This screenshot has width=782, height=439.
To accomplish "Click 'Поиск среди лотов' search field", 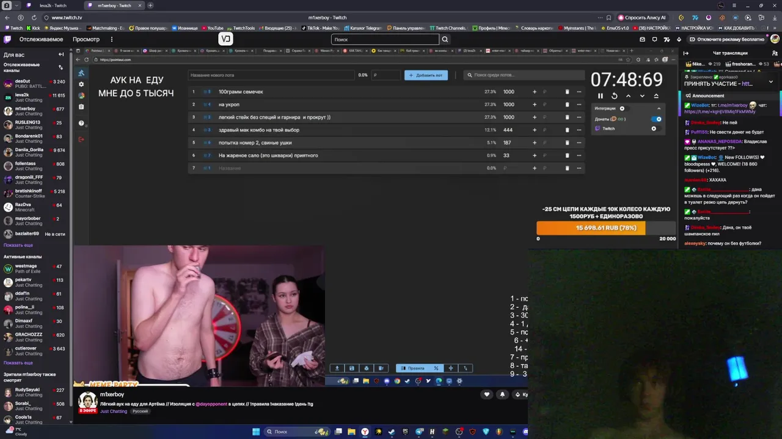I will pyautogui.click(x=524, y=75).
